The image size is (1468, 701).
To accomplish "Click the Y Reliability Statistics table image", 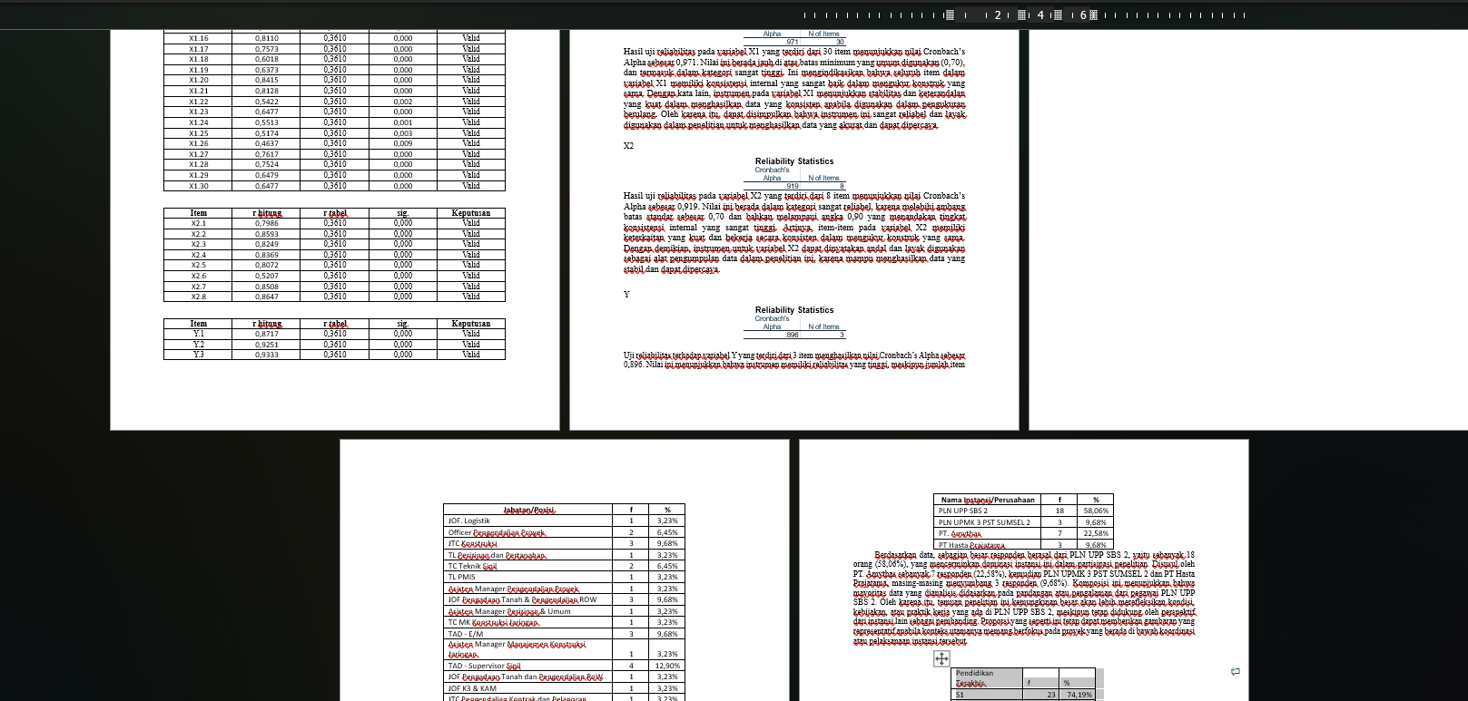I will tap(794, 322).
